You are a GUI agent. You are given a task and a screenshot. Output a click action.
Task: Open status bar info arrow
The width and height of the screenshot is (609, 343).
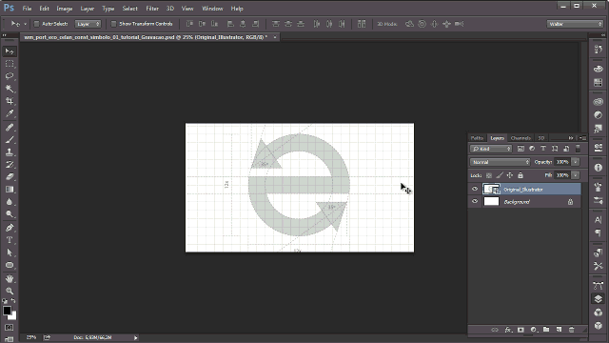pyautogui.click(x=135, y=337)
